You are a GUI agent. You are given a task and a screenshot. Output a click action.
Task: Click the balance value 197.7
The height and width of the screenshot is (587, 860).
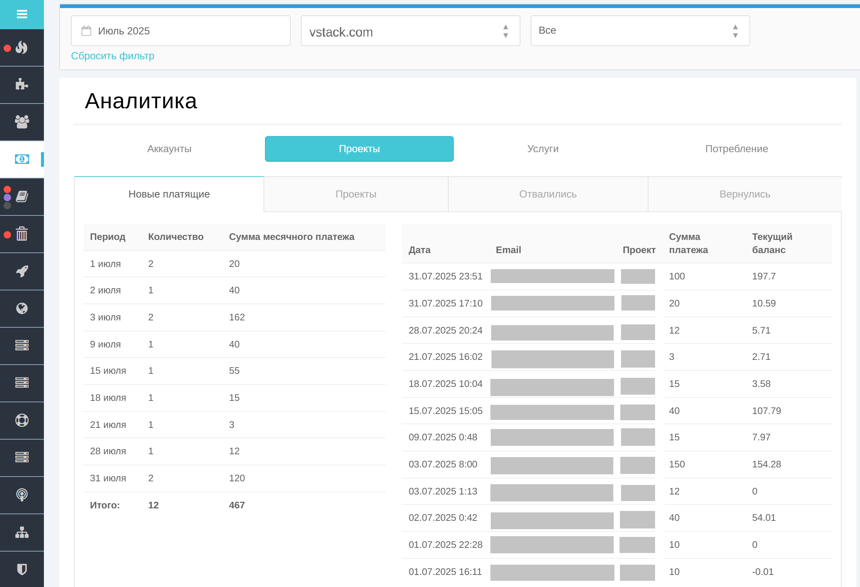(764, 276)
